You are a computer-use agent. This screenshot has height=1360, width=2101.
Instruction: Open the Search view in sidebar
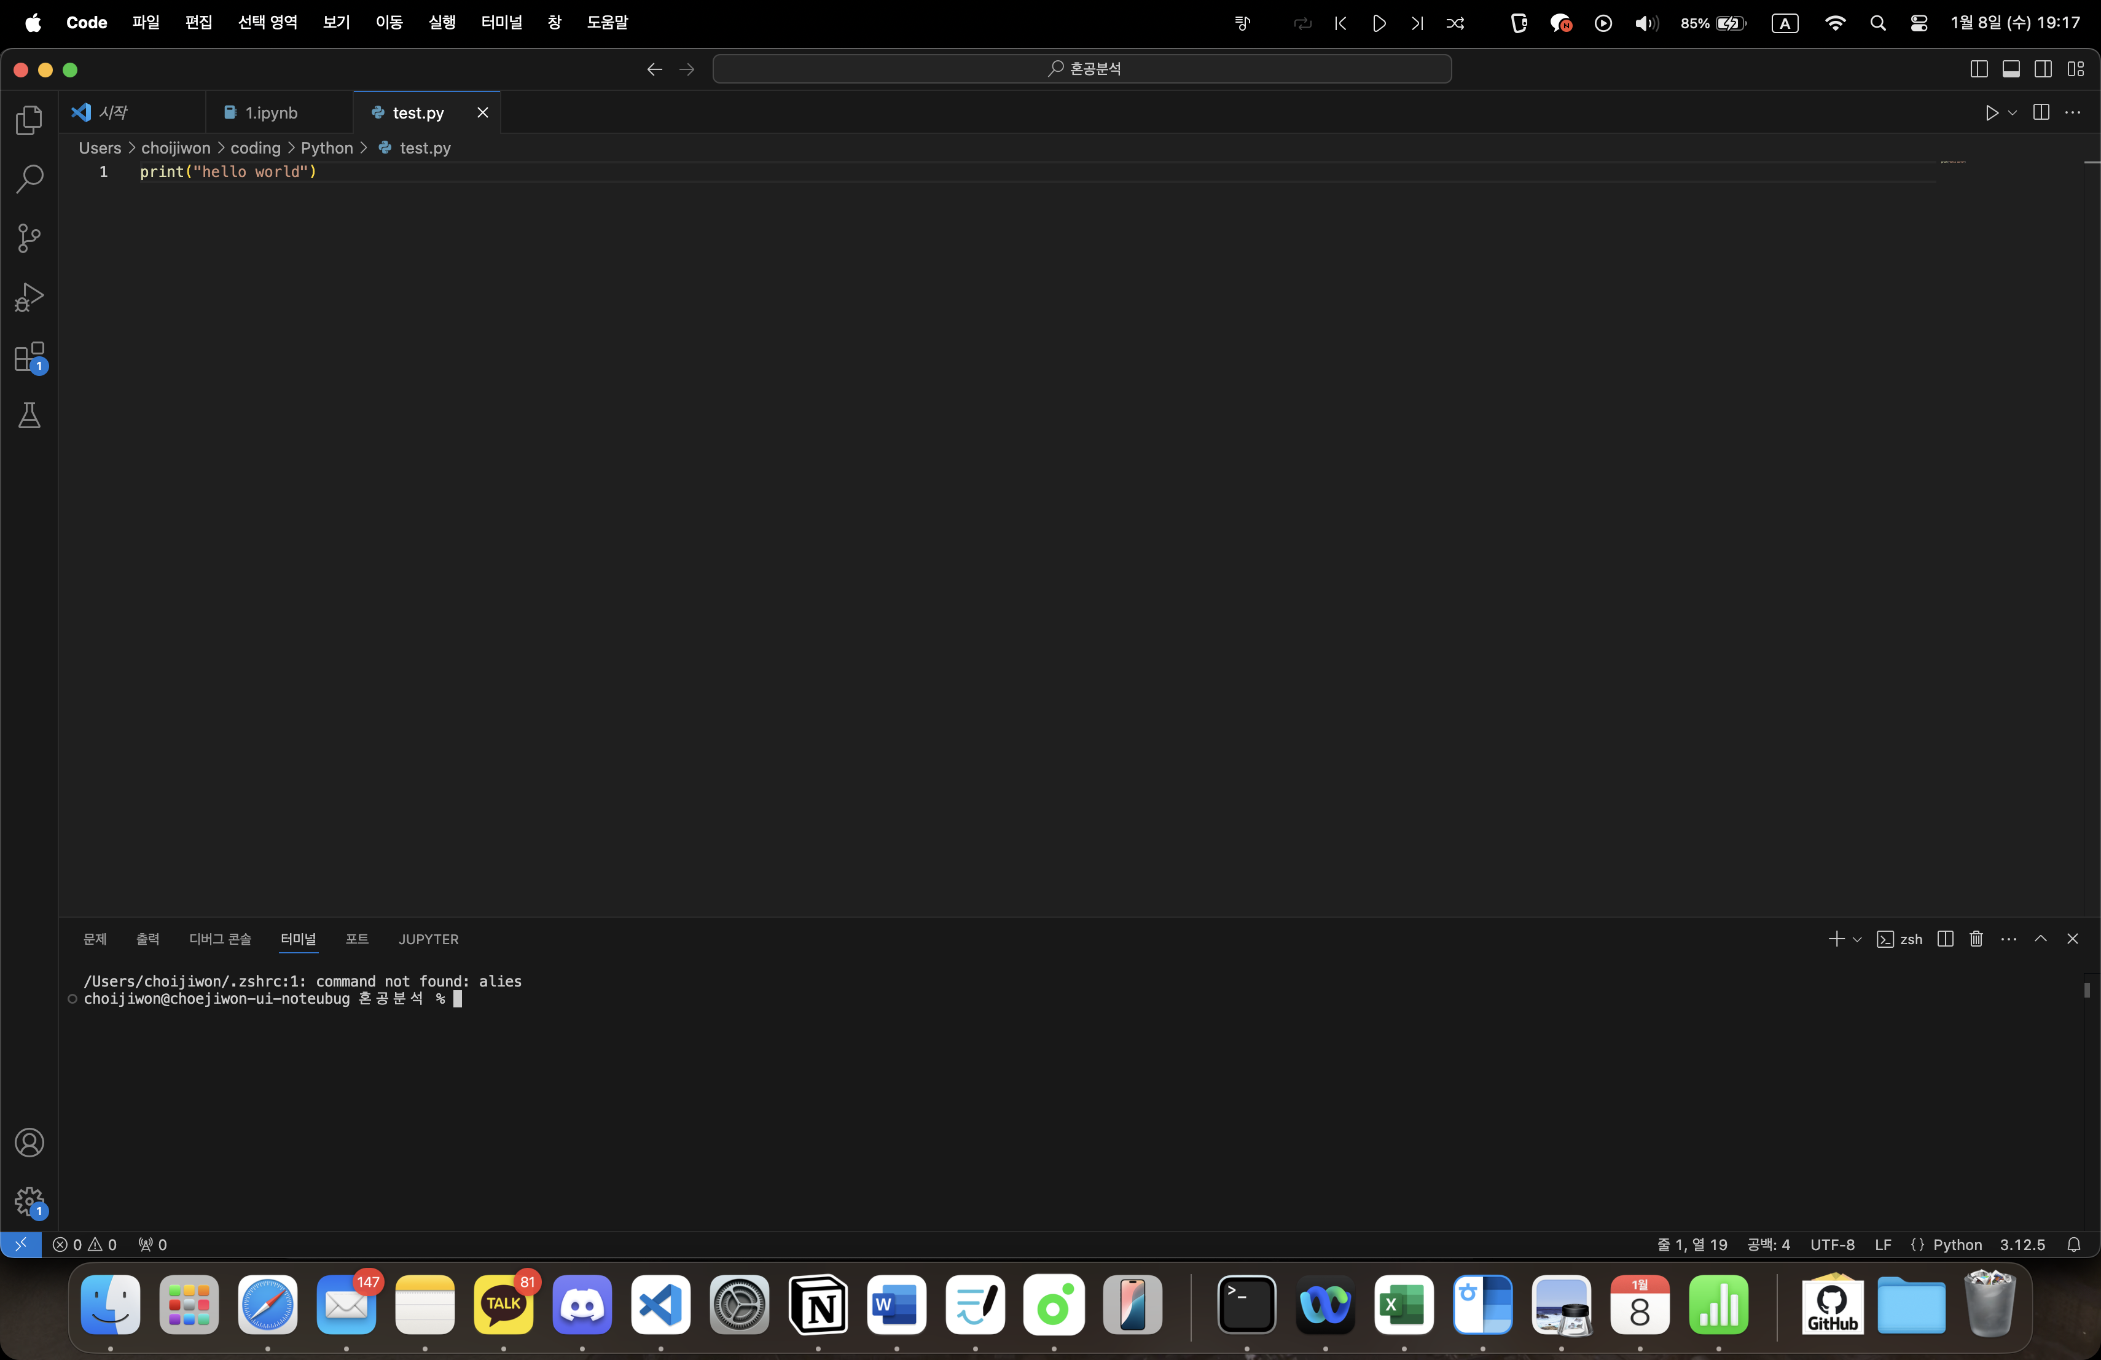coord(29,179)
